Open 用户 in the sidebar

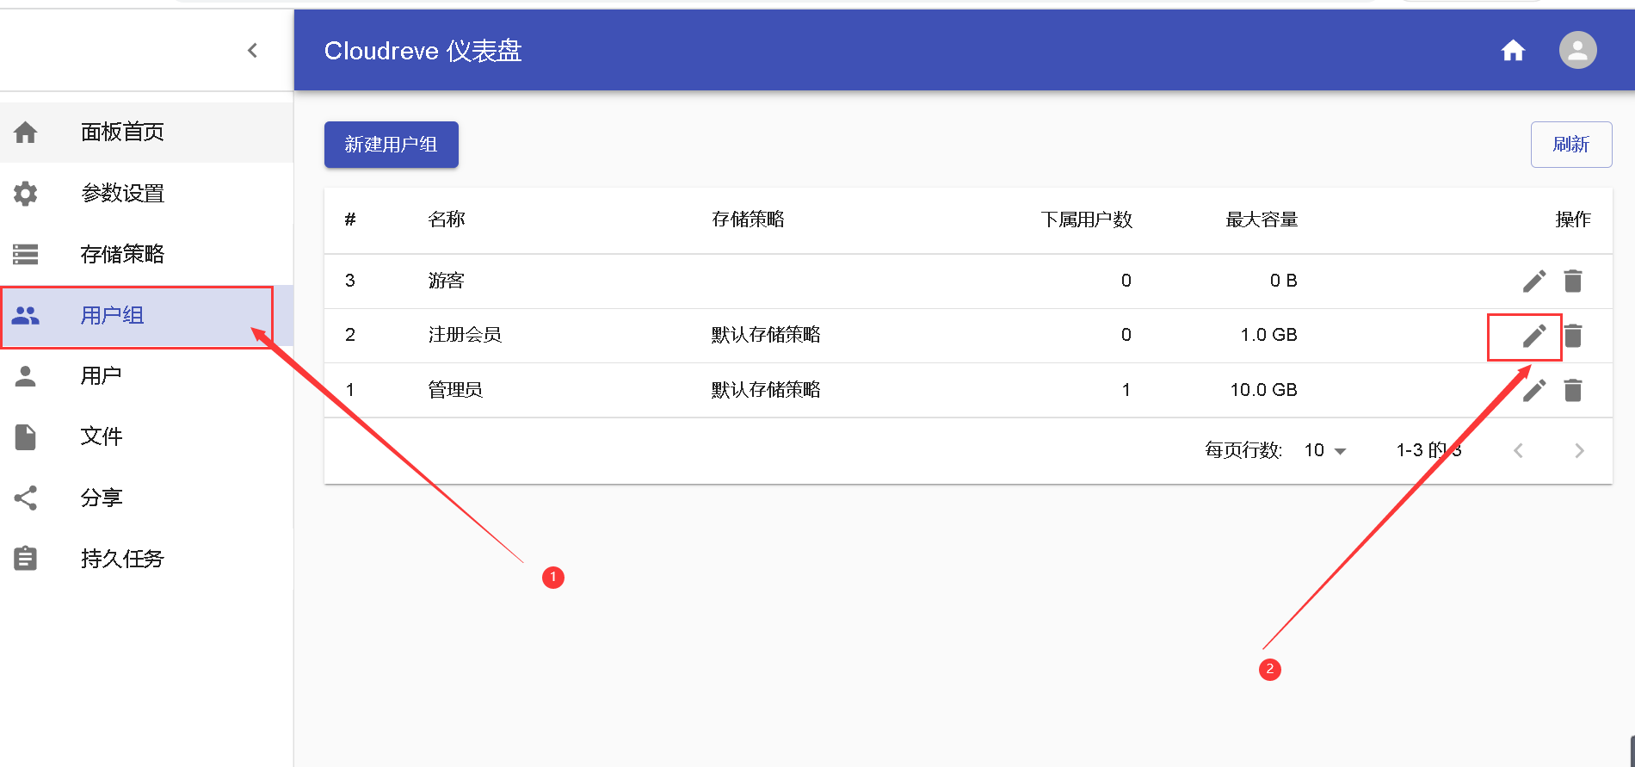pos(146,376)
